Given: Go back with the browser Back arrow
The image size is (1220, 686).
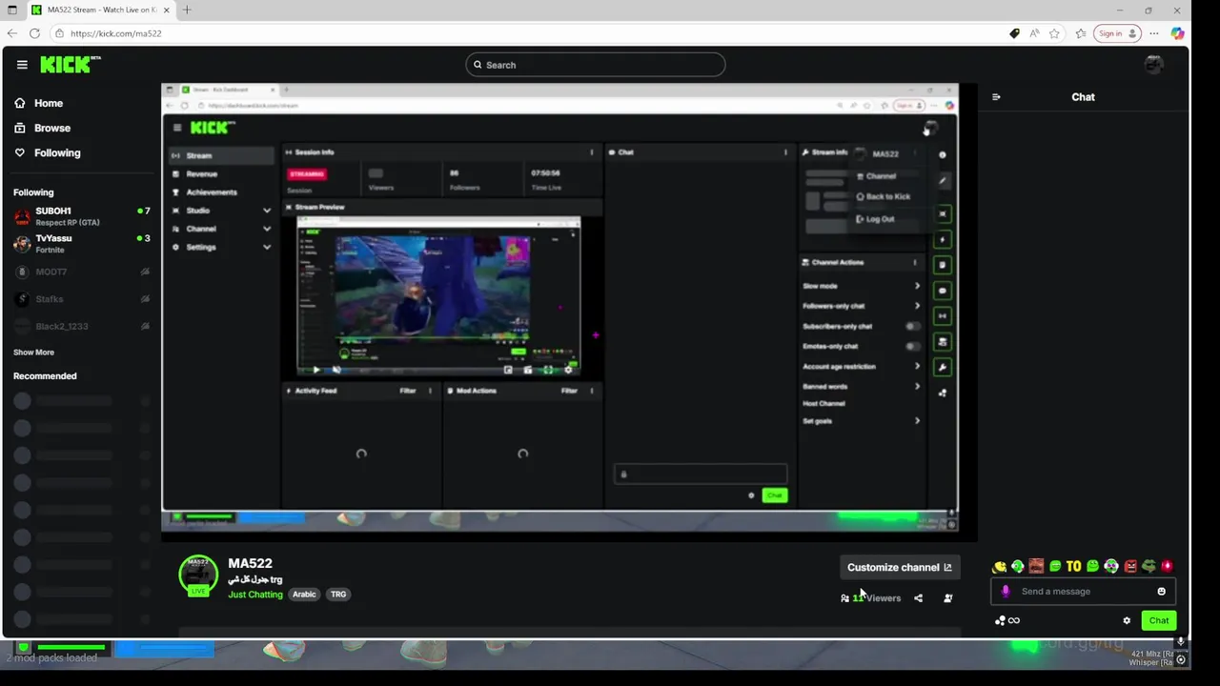Looking at the screenshot, I should (11, 33).
